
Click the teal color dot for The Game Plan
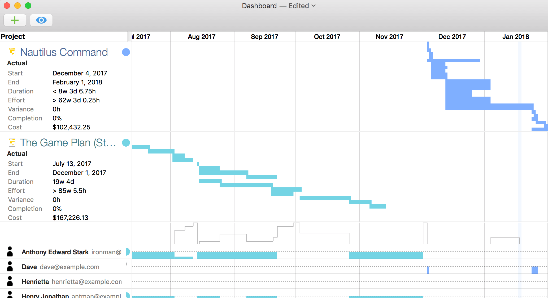point(126,143)
